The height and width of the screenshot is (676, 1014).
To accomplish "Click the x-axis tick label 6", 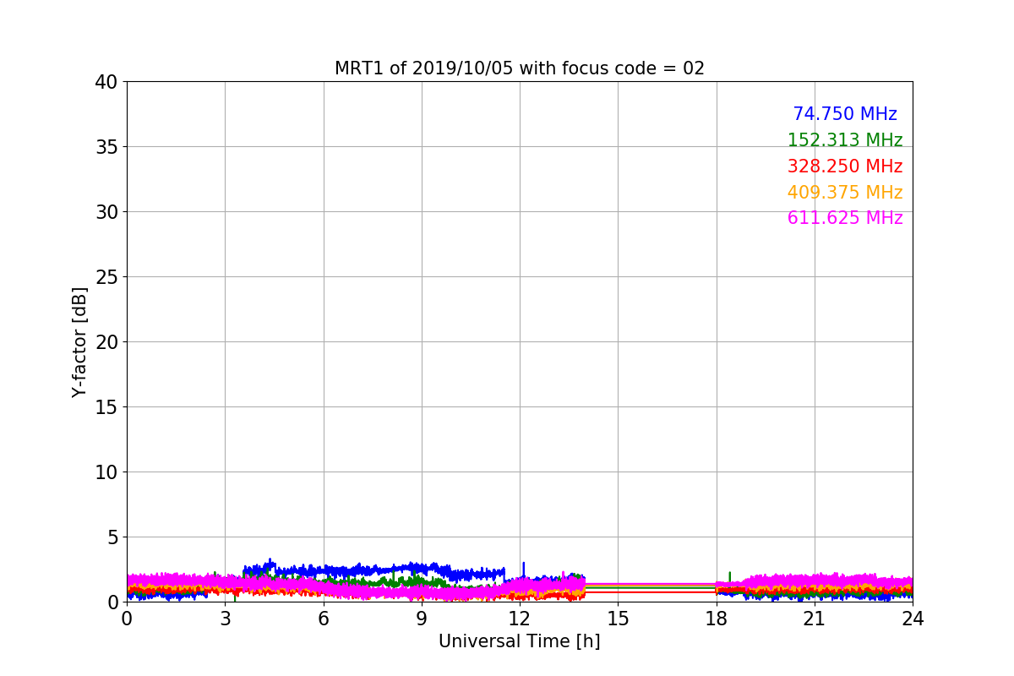I will point(324,618).
